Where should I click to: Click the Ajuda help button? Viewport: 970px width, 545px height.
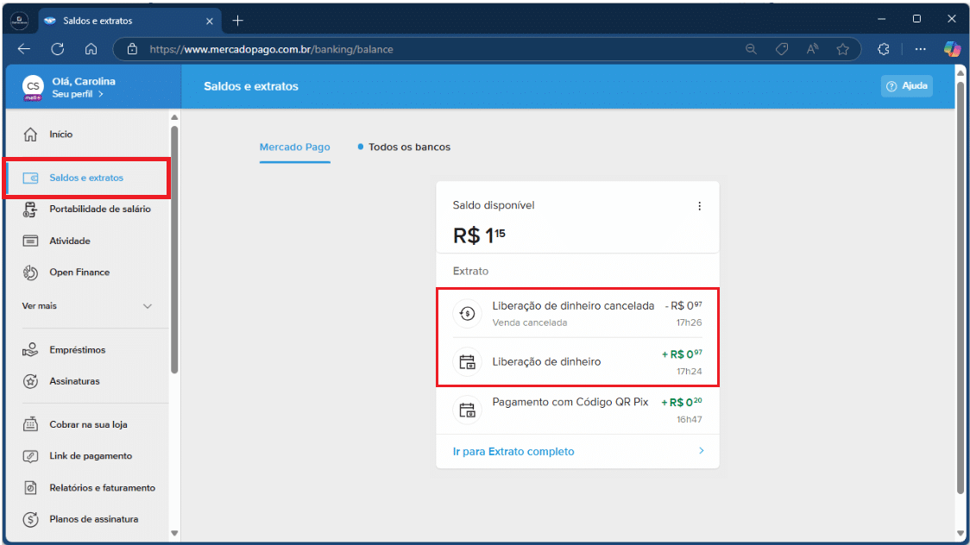(x=906, y=86)
